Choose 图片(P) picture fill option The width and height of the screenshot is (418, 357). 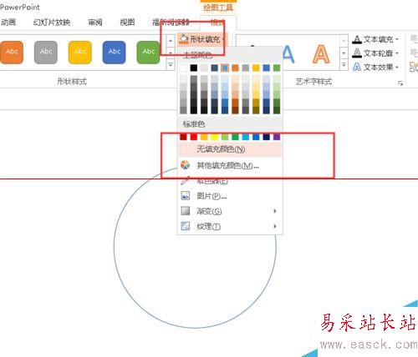pos(230,196)
